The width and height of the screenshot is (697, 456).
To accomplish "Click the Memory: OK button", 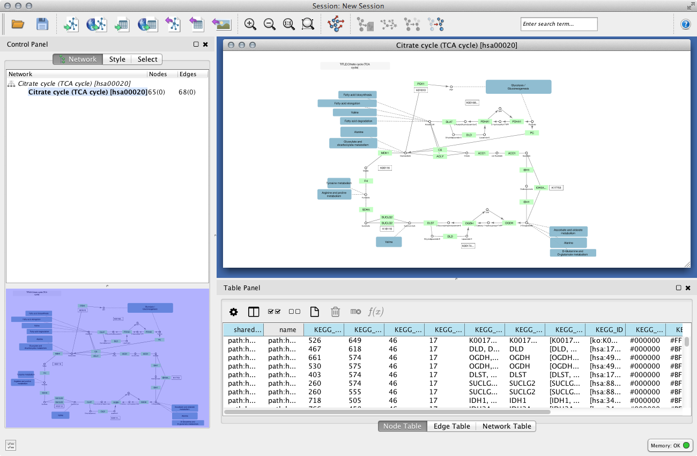I will tap(670, 445).
